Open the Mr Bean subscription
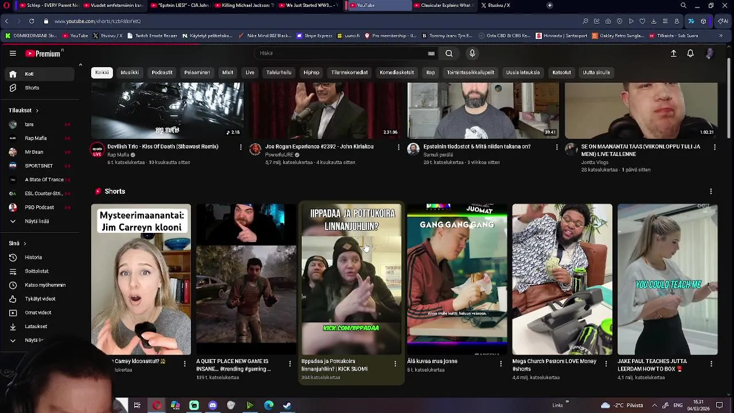734x413 pixels. pyautogui.click(x=40, y=152)
